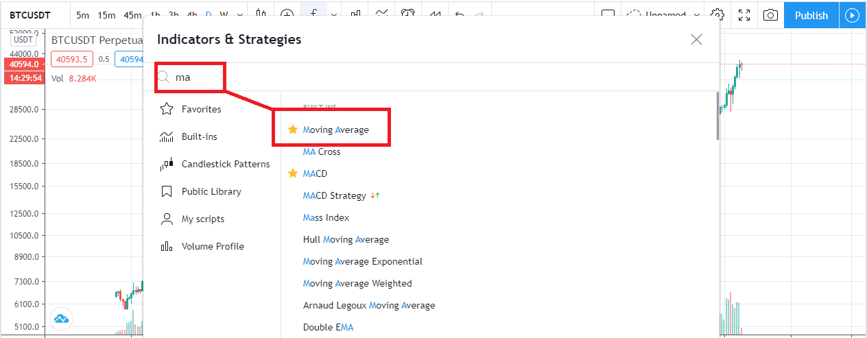The image size is (867, 338).
Task: Click the cloud icon at bottom left
Action: coord(62,319)
